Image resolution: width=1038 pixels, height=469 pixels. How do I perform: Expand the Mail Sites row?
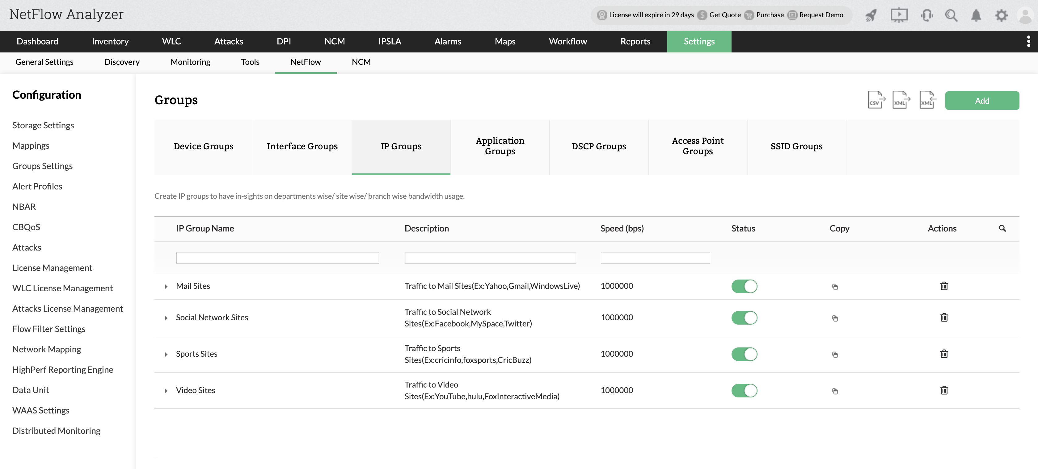(x=166, y=287)
